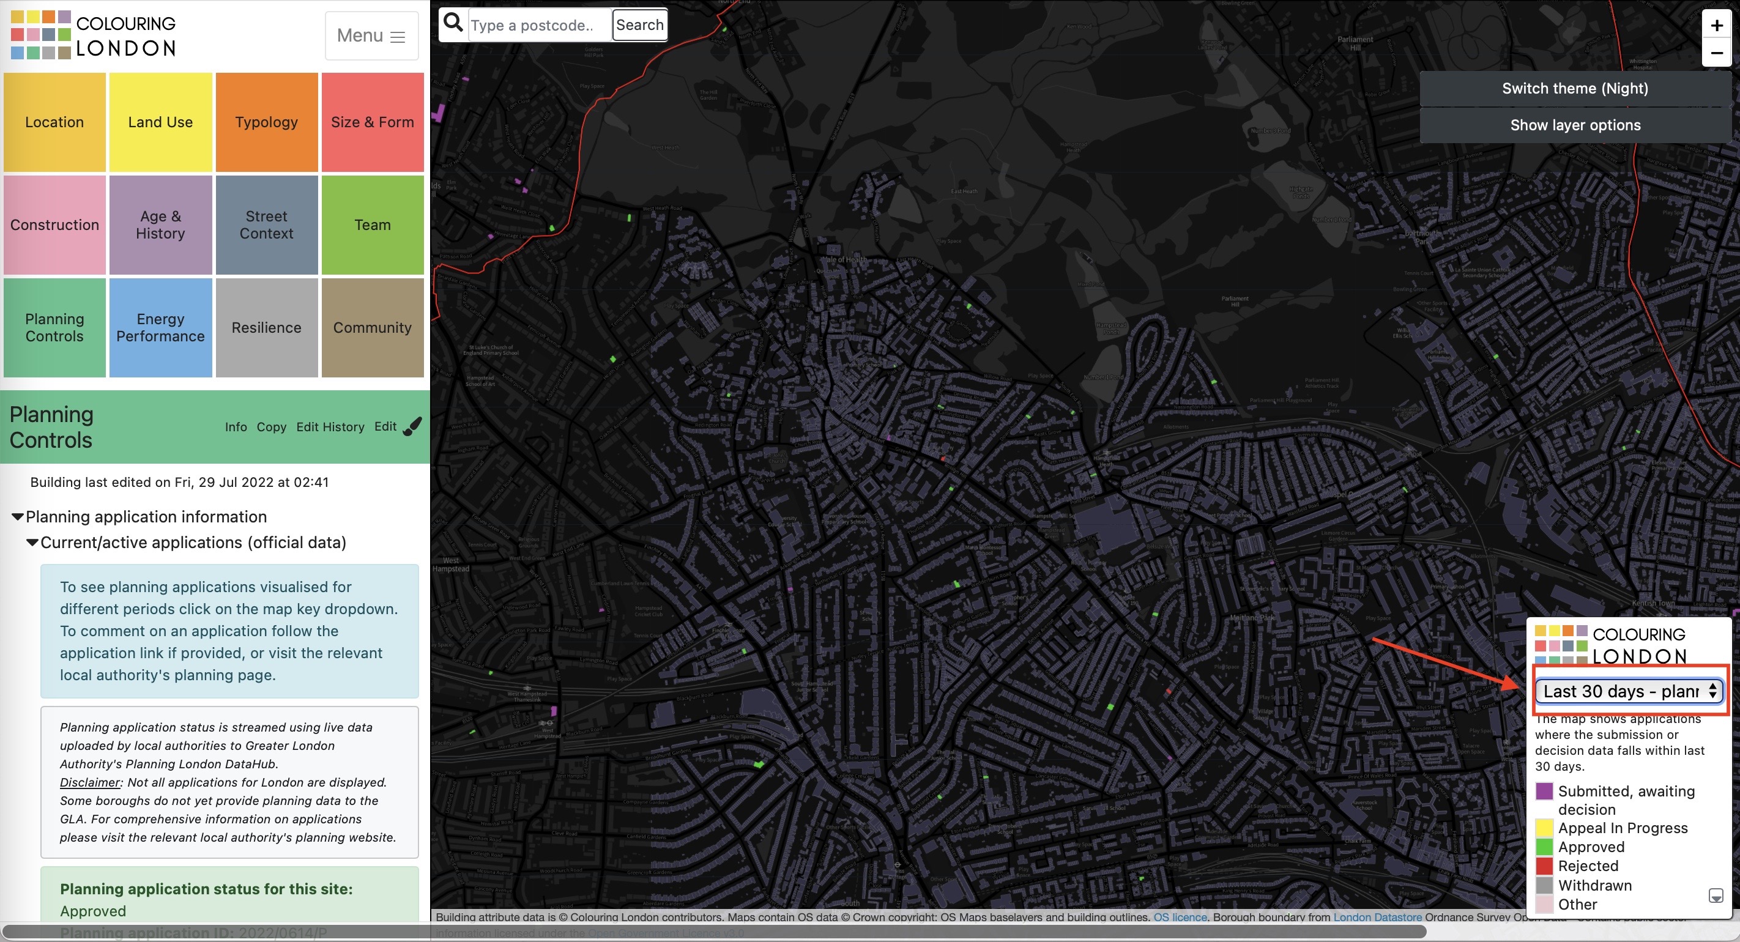Open the Construction category tile
The width and height of the screenshot is (1740, 942).
[x=54, y=225]
